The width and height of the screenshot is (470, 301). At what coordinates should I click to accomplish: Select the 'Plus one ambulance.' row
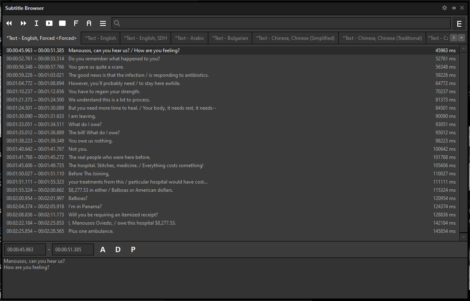[231, 231]
